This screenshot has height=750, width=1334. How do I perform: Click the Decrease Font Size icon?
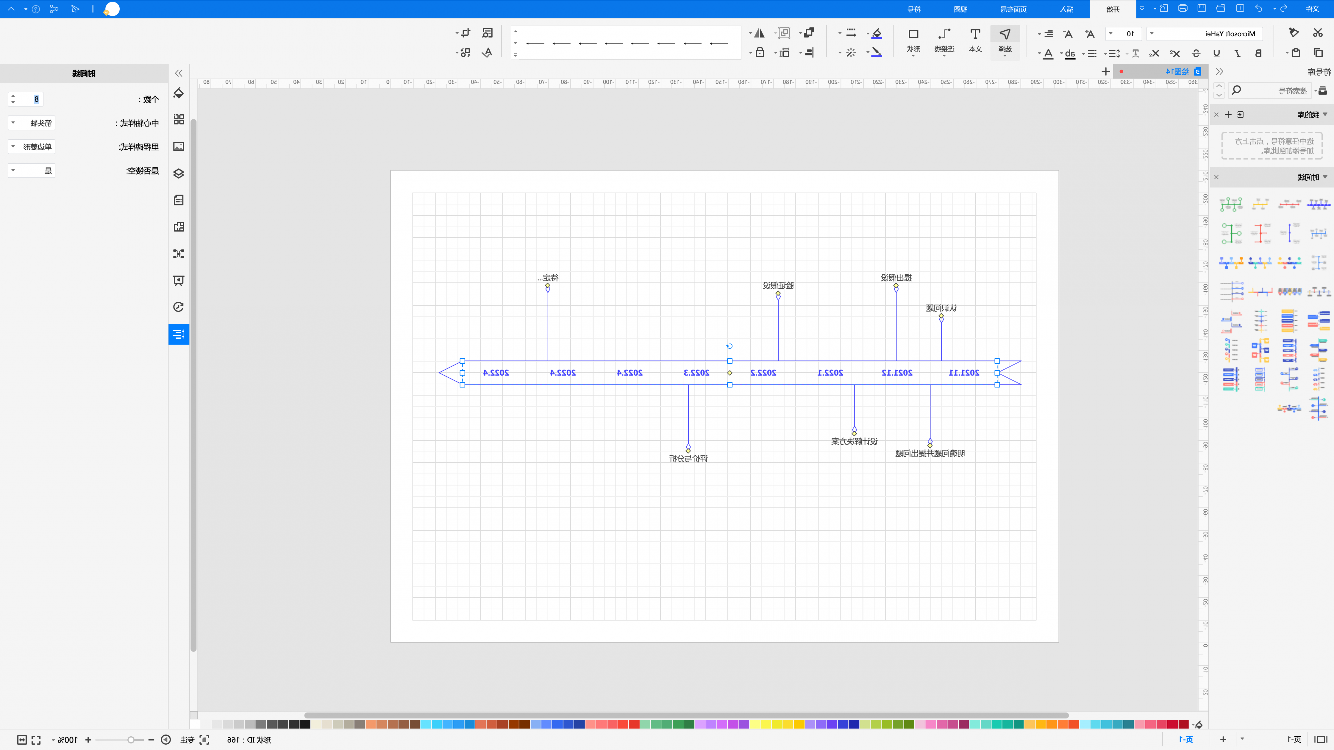(x=1068, y=34)
